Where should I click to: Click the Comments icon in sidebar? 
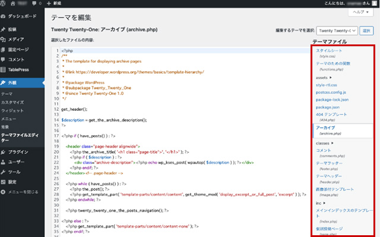coord(3,59)
